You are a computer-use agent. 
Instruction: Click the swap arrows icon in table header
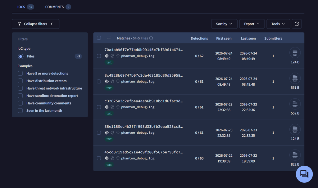109,38
